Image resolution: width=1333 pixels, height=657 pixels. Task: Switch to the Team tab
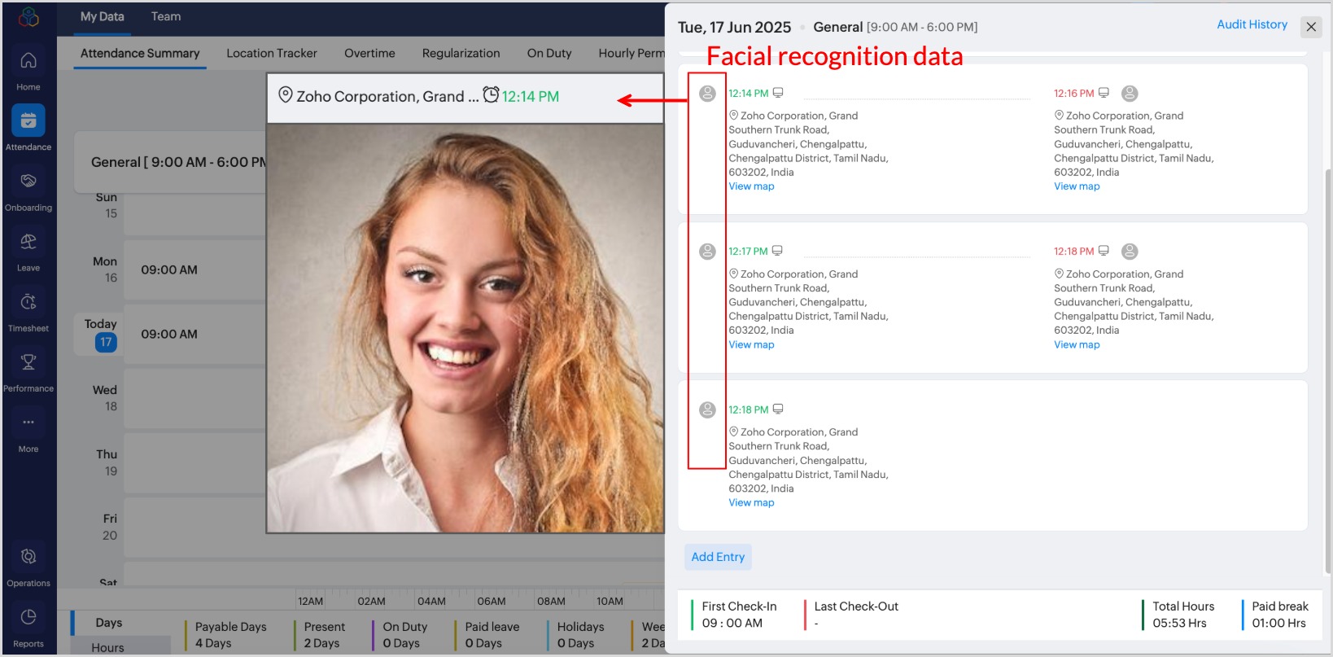[166, 16]
